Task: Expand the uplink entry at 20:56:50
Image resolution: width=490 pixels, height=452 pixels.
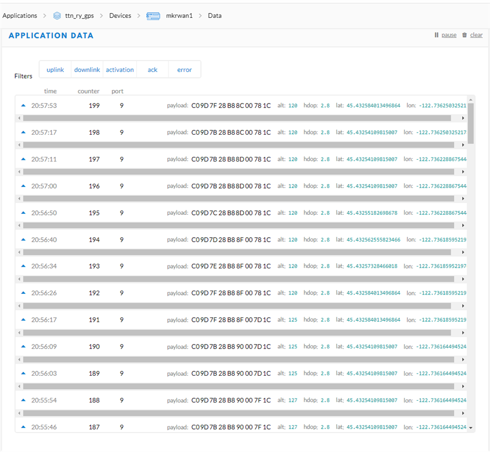Action: [x=23, y=213]
